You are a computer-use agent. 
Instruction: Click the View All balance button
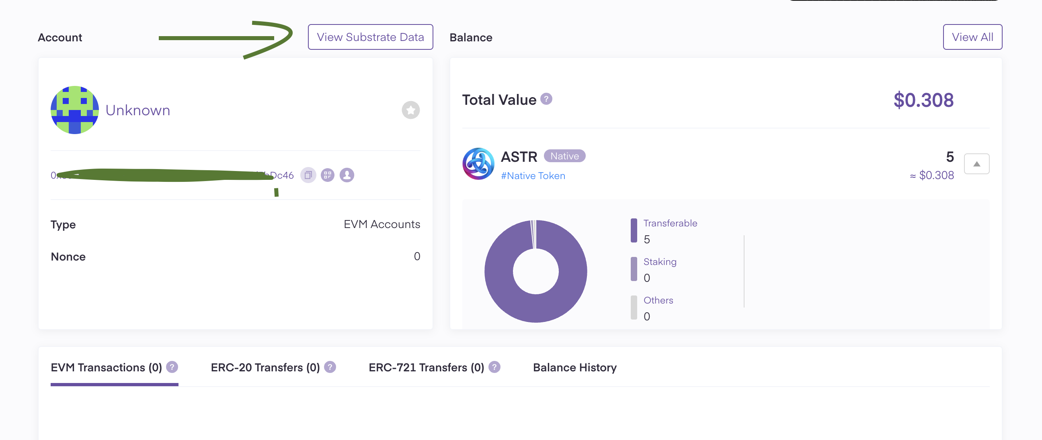pos(972,37)
